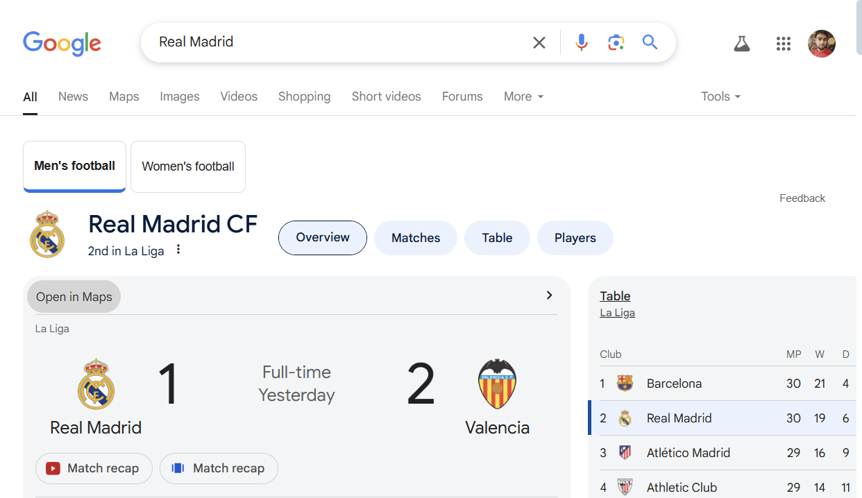Image resolution: width=862 pixels, height=498 pixels.
Task: Open the Google apps grid
Action: [x=784, y=44]
